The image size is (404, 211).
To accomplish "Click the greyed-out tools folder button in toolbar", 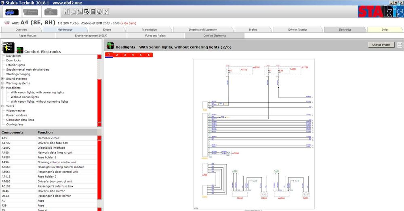I will click(x=51, y=12).
